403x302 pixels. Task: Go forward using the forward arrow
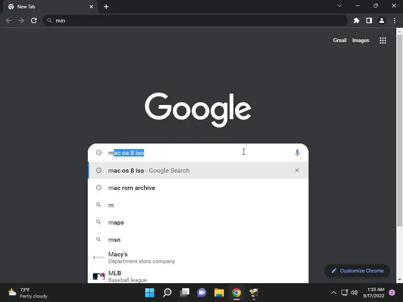click(x=21, y=20)
